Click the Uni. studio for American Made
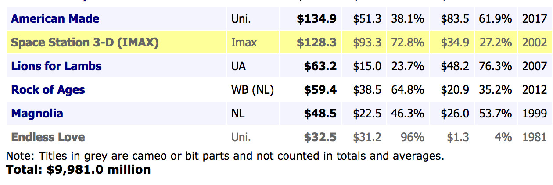The image size is (553, 185). click(x=241, y=19)
